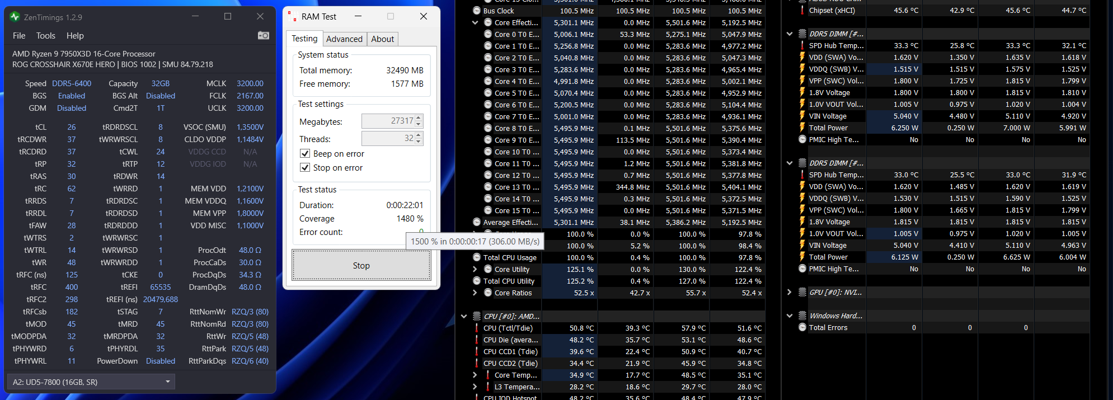
Task: Collapse the Windows Hard... sensor group
Action: click(x=789, y=316)
